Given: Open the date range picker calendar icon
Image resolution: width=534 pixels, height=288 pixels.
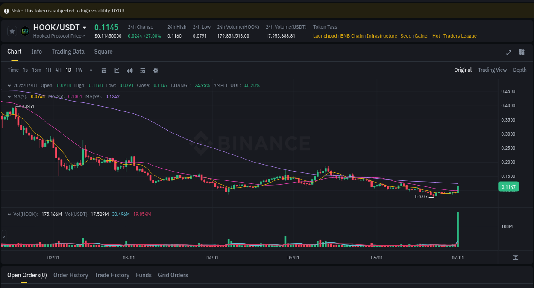Looking at the screenshot, I should pos(104,70).
